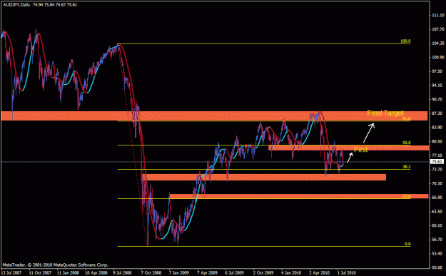The width and height of the screenshot is (446, 276).
Task: Click the 2 Oct 2009 date label
Action: (263, 273)
